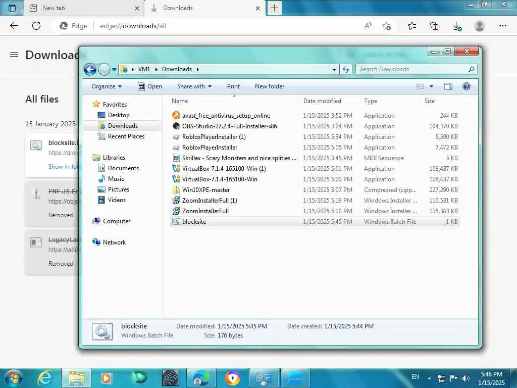
Task: Open Pictures library in the sidebar
Action: [x=118, y=189]
